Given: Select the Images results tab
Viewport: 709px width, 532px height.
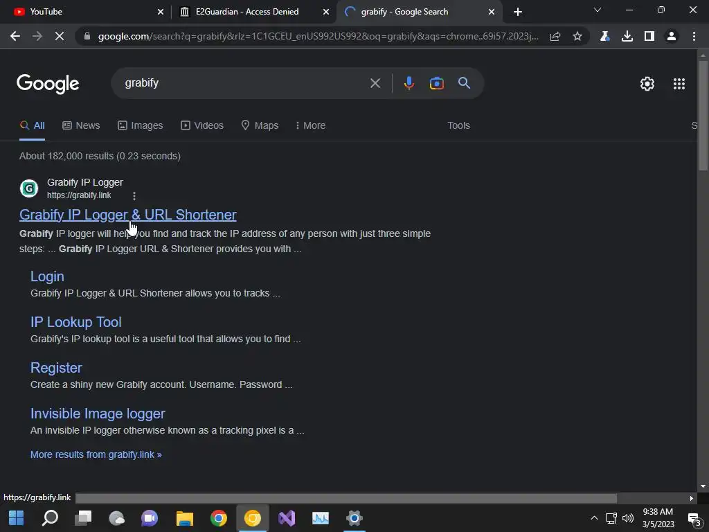Looking at the screenshot, I should (x=140, y=125).
